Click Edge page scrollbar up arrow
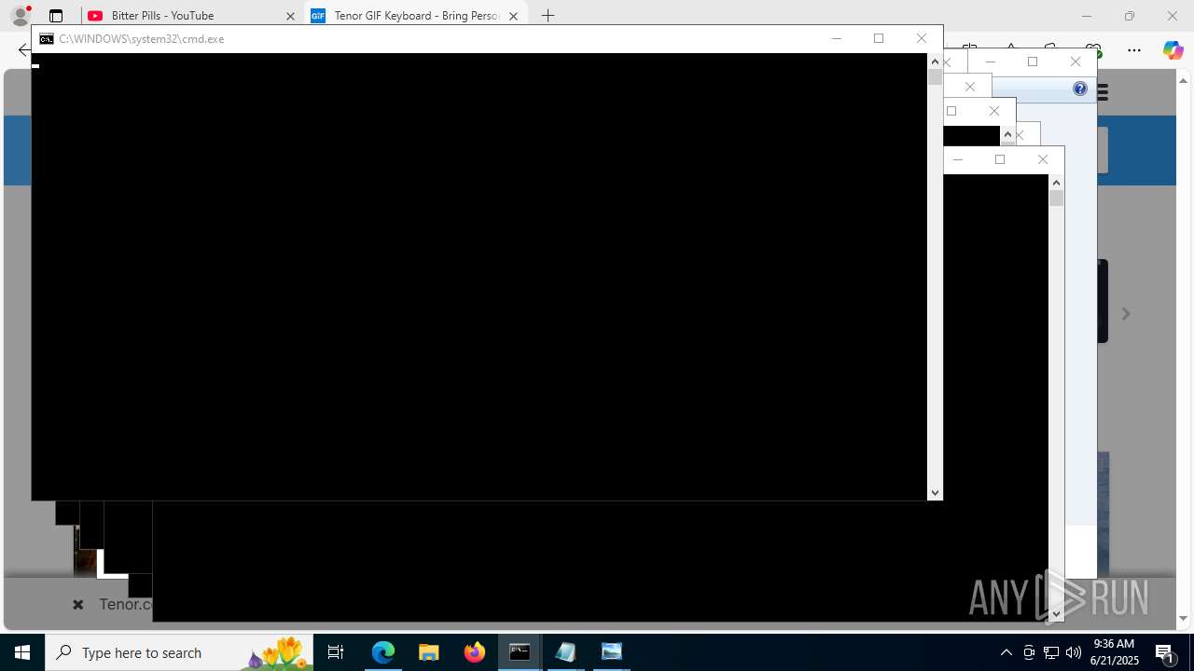Viewport: 1194px width, 671px height. coord(1184,81)
